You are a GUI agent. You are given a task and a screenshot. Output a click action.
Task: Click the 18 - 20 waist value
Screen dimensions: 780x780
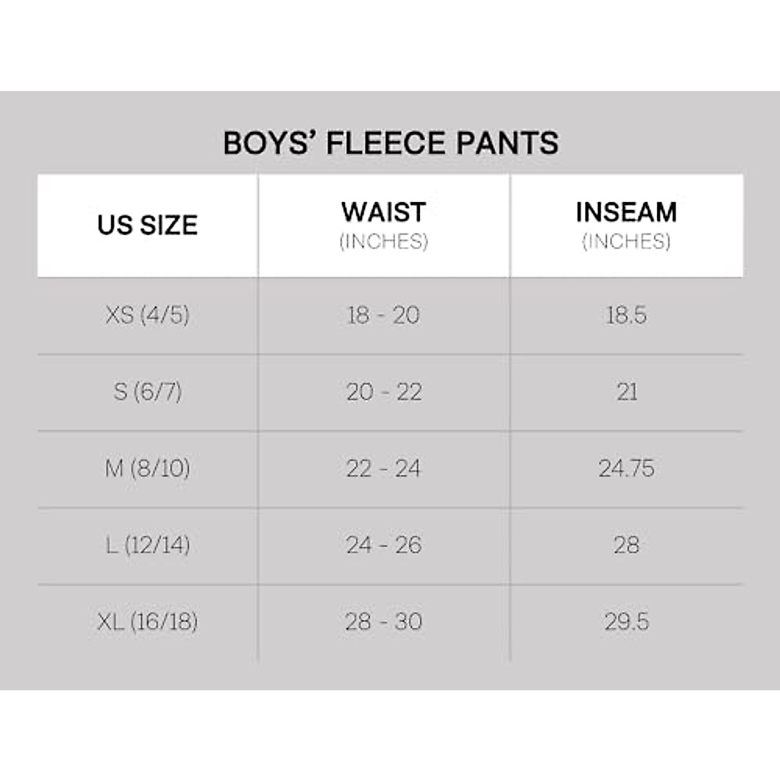point(383,315)
